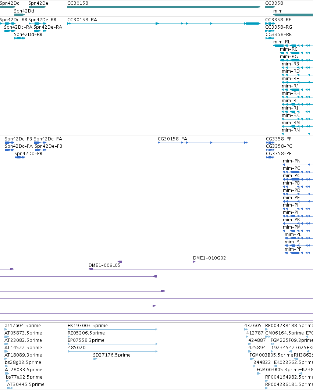313x390 pixels.
Task: Click the Spn42Dd gene label
Action: coord(24,11)
